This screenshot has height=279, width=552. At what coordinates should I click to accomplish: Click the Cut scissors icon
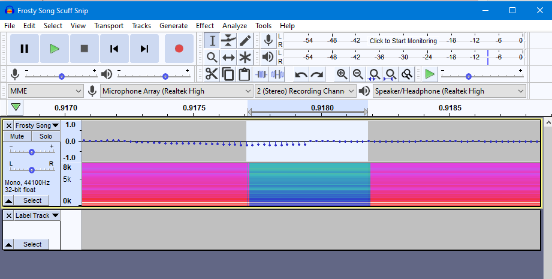point(212,74)
